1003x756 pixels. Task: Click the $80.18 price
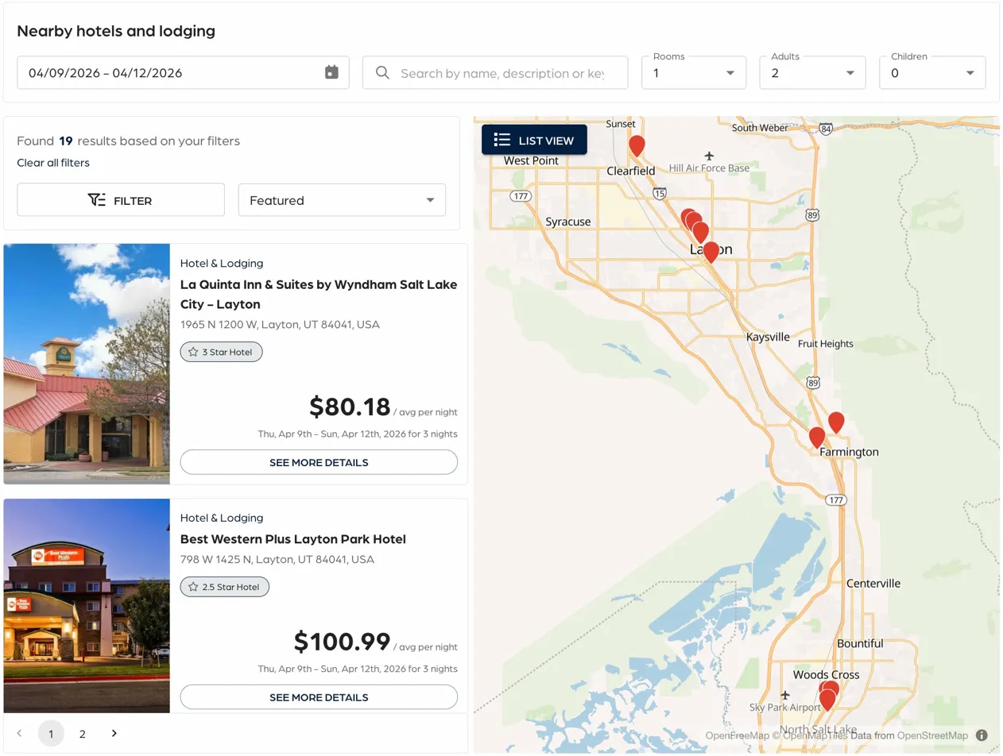click(350, 407)
